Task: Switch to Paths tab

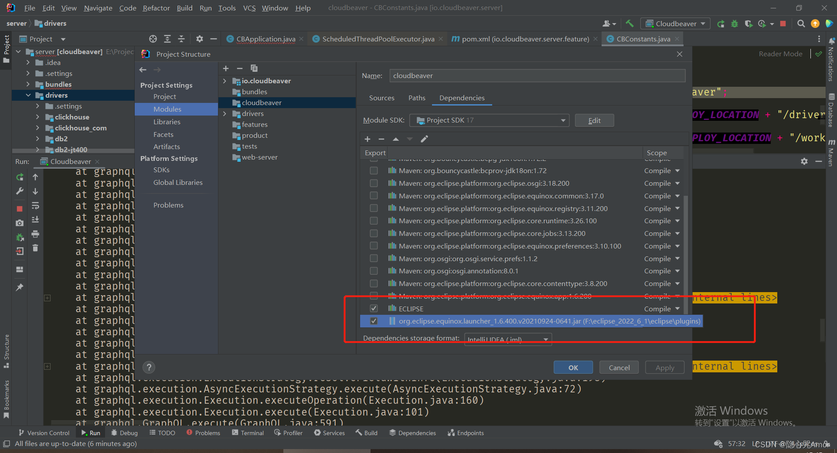Action: click(417, 98)
